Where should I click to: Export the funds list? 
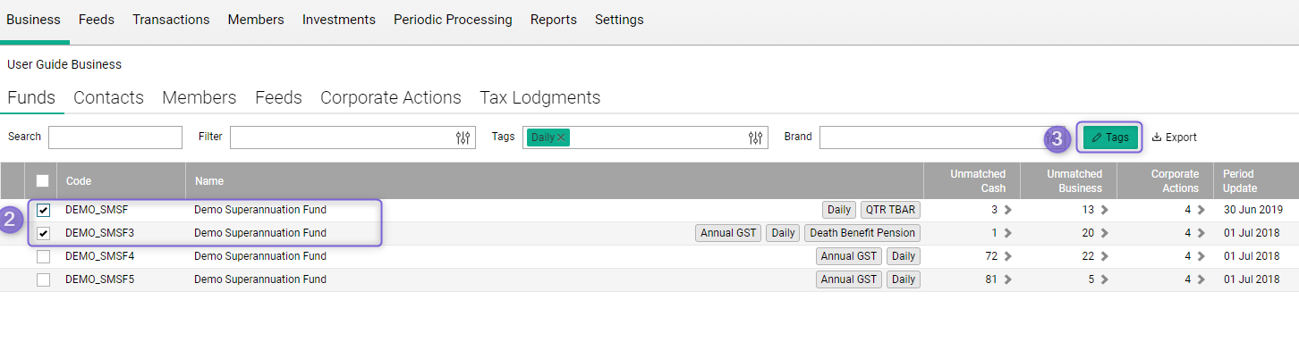(1174, 137)
